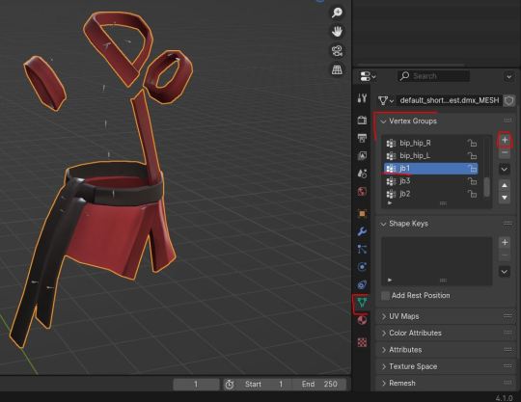Open the Texture properties checker tab
The image size is (521, 402).
click(x=362, y=342)
